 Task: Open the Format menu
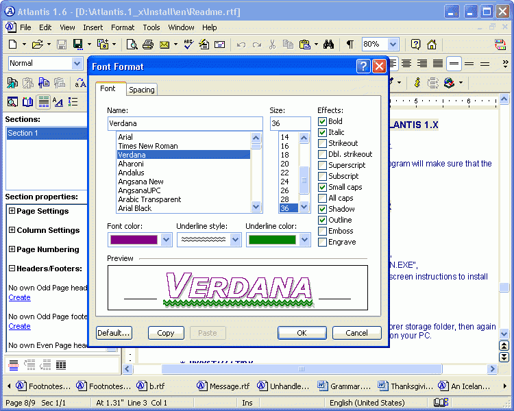point(123,27)
